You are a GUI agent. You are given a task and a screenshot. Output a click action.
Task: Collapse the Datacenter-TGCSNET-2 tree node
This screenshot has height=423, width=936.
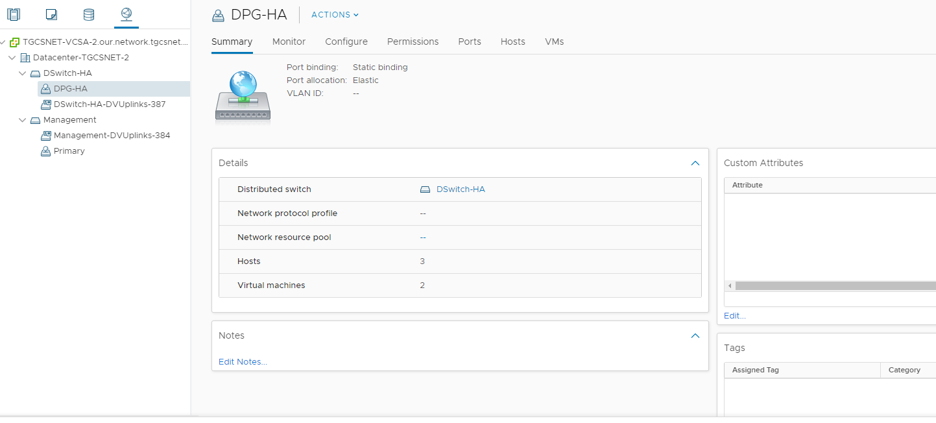(x=12, y=58)
